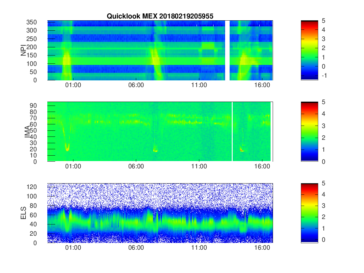Select the ELS y-axis label
The height and width of the screenshot is (273, 364).
[x=23, y=213]
